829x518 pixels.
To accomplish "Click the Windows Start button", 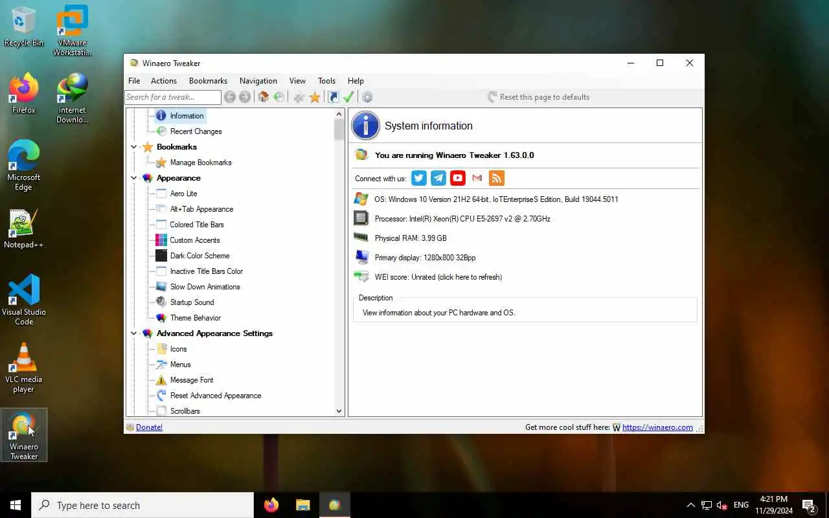I will coord(16,505).
